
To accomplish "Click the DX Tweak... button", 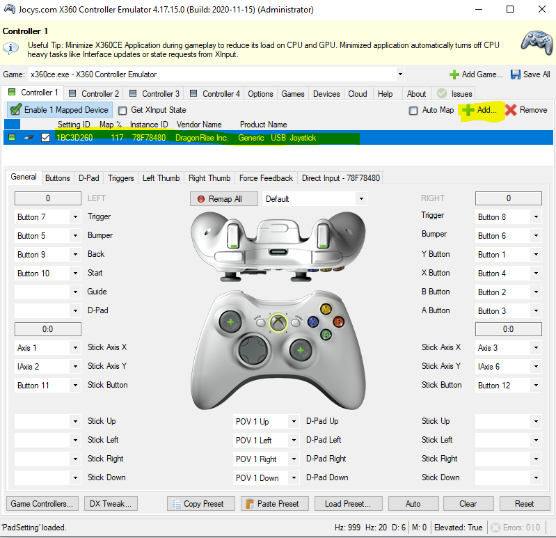I will click(x=111, y=504).
